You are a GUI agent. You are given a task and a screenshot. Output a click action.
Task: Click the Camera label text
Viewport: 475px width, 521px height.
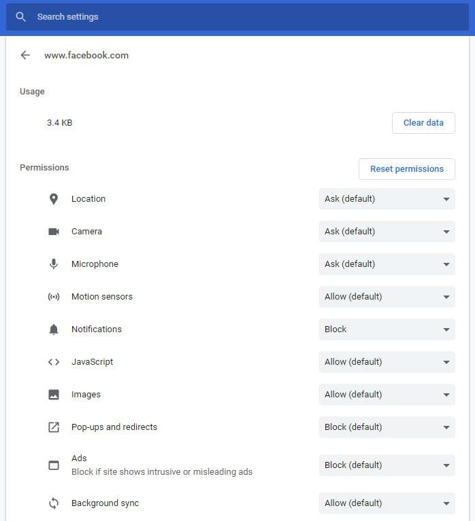(x=86, y=231)
